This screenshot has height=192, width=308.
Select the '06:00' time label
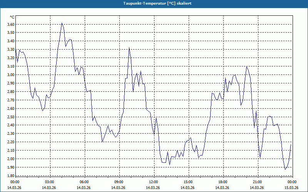(84, 182)
